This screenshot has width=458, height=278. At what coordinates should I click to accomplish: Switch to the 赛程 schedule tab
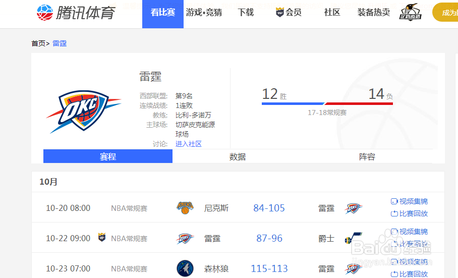[108, 156]
